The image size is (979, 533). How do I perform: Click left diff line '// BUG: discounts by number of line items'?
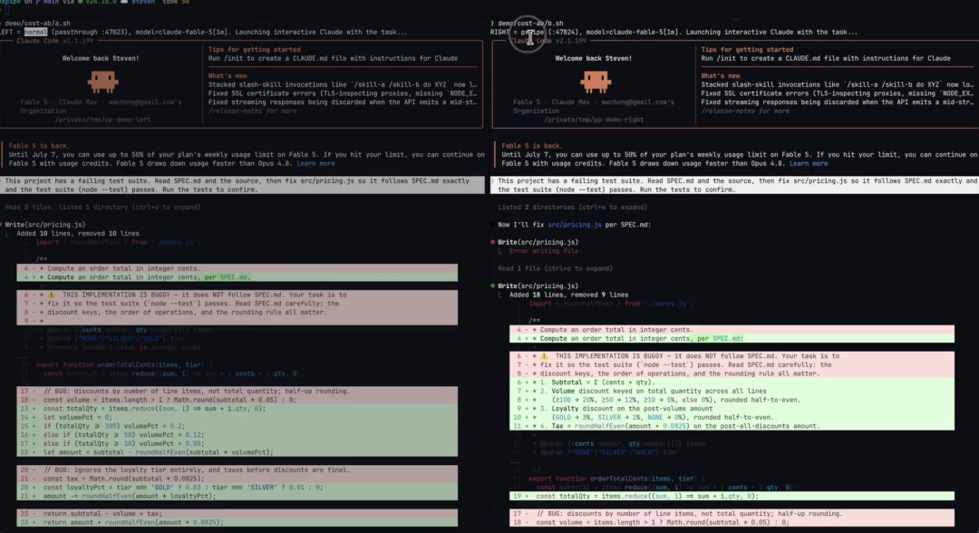[237, 391]
